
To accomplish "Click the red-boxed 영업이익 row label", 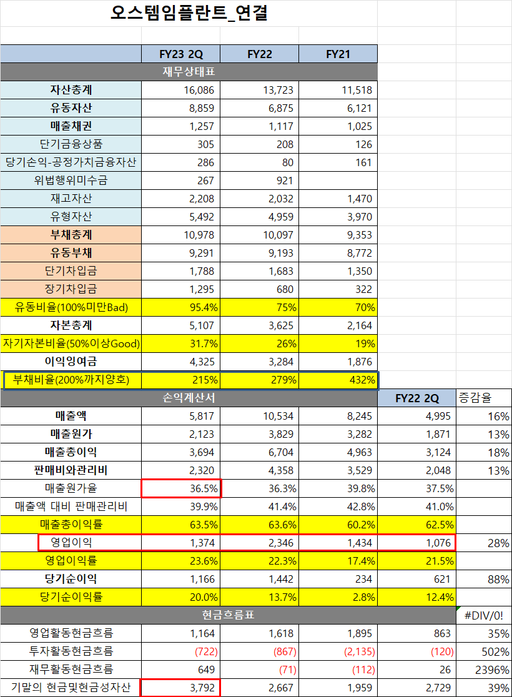I will [x=71, y=542].
